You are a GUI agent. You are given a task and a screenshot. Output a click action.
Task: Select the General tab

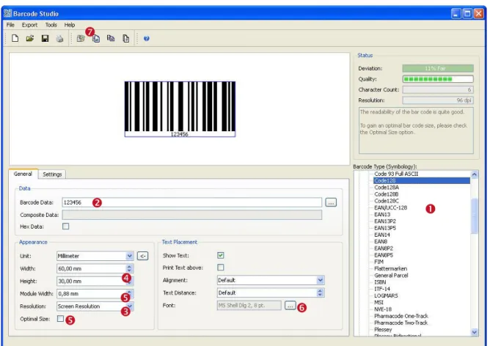23,174
